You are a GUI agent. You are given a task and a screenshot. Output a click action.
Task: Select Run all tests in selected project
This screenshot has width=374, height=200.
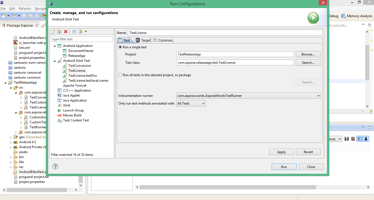tap(120, 75)
